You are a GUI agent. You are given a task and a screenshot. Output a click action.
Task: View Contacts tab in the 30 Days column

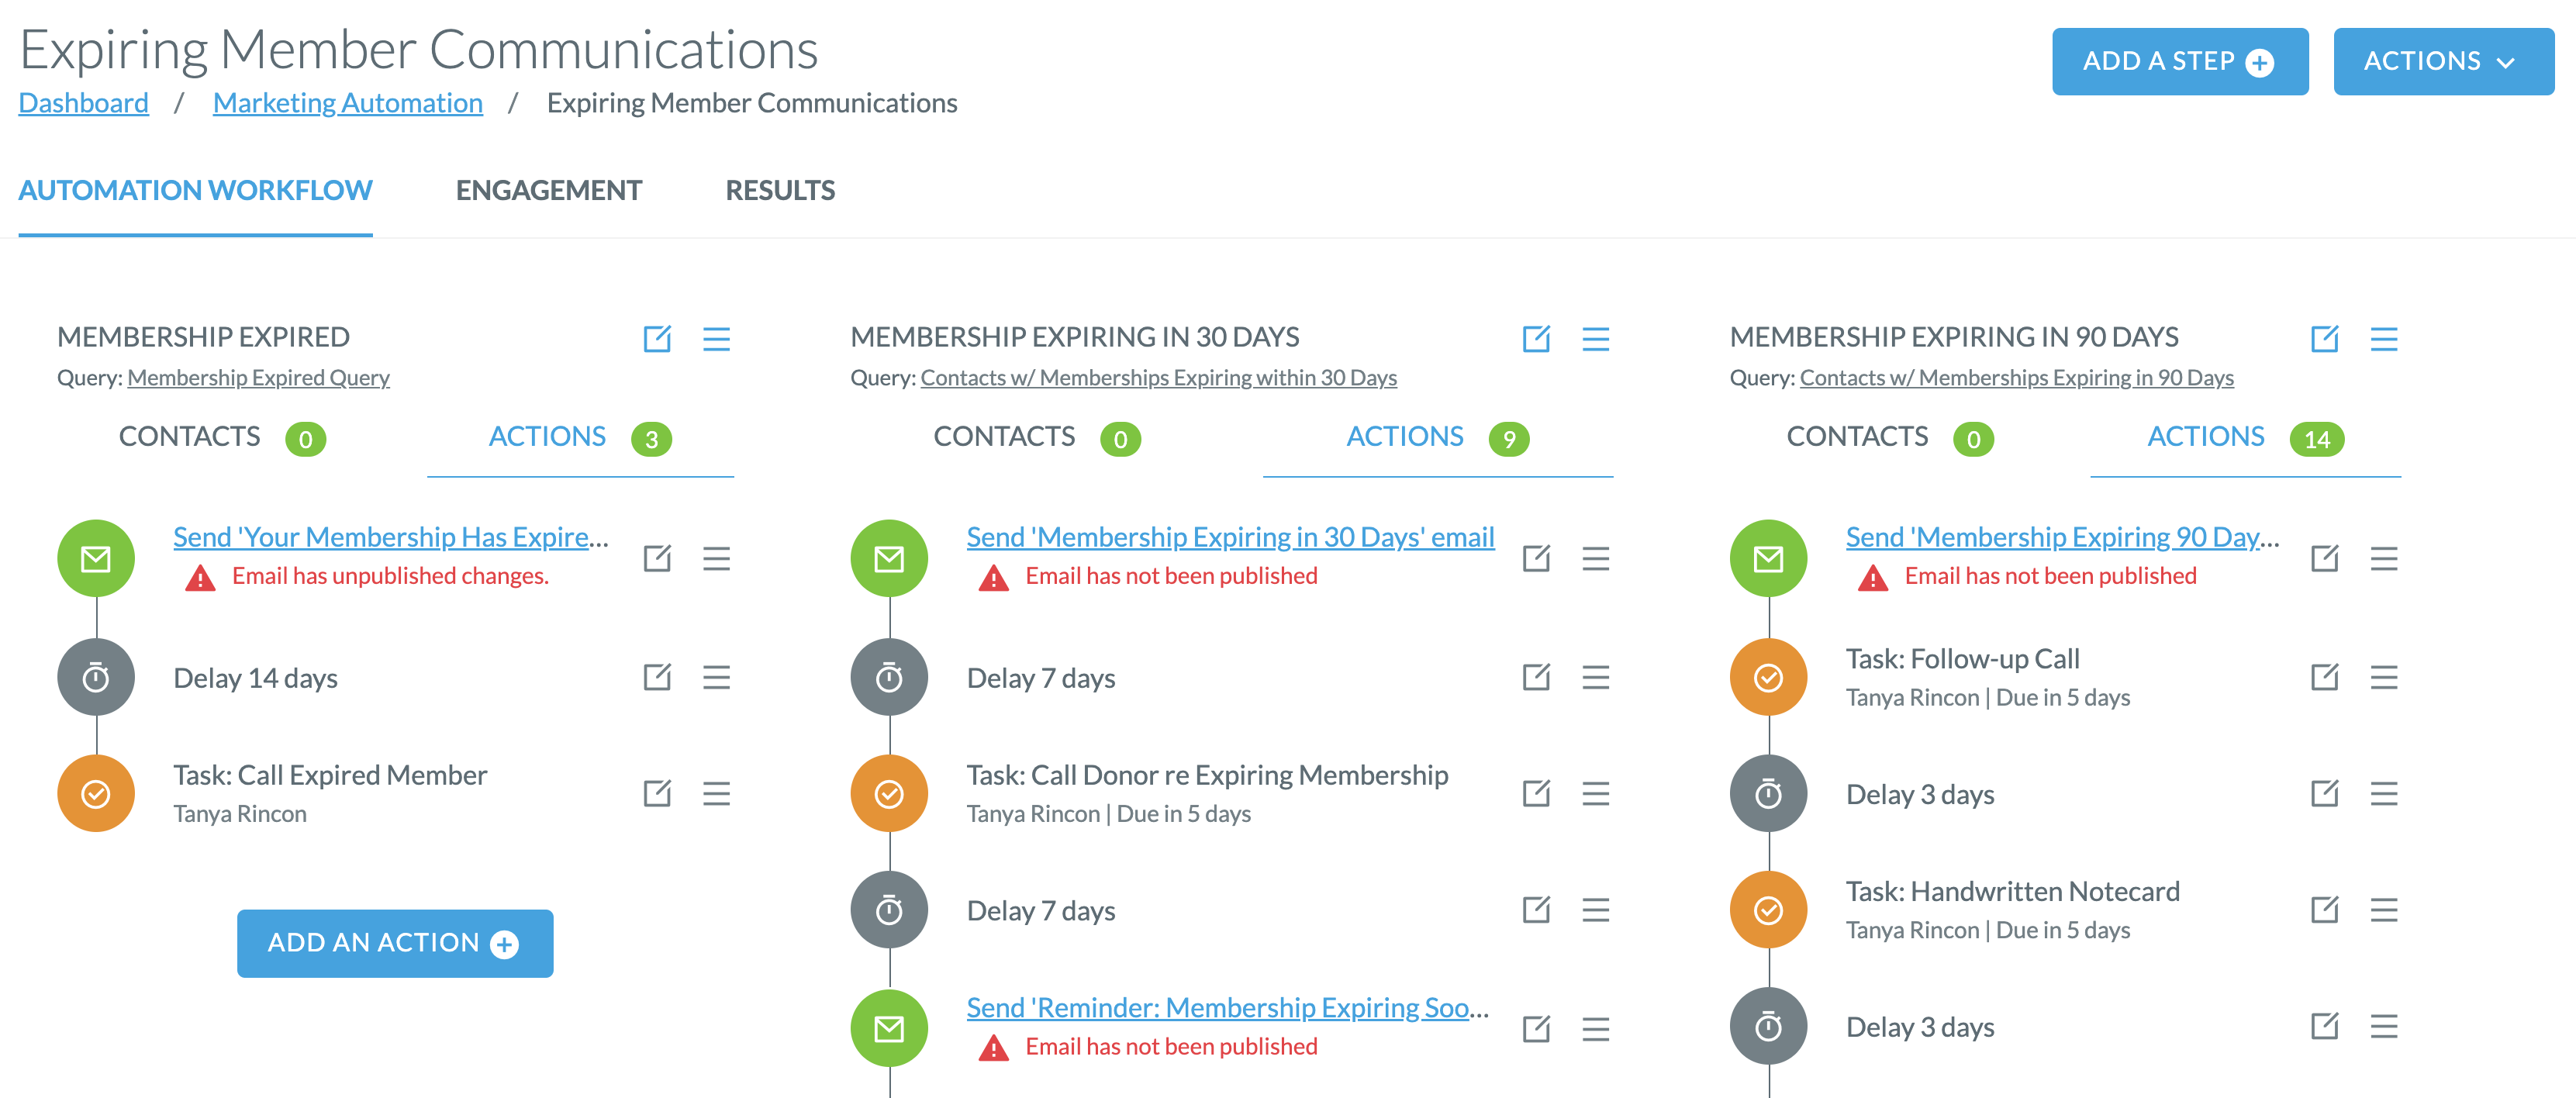pos(1004,437)
